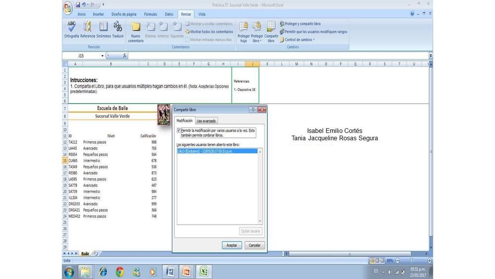Open the Sinónimos thesaurus tool
The image size is (495, 279).
[103, 26]
